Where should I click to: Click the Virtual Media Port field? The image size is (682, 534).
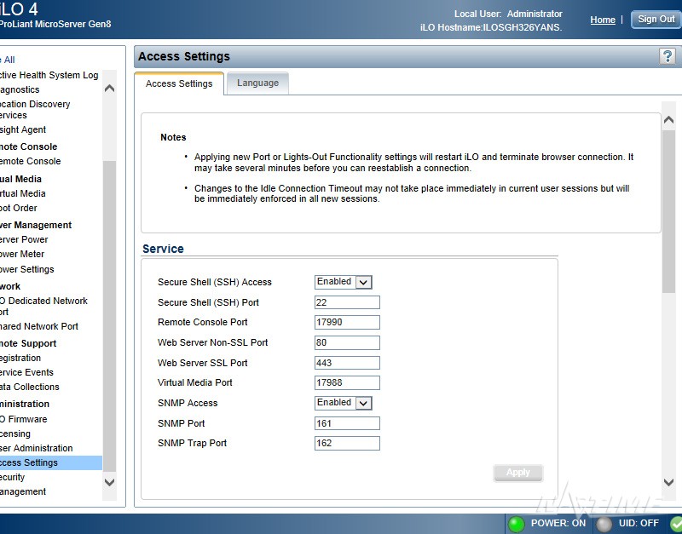click(347, 382)
